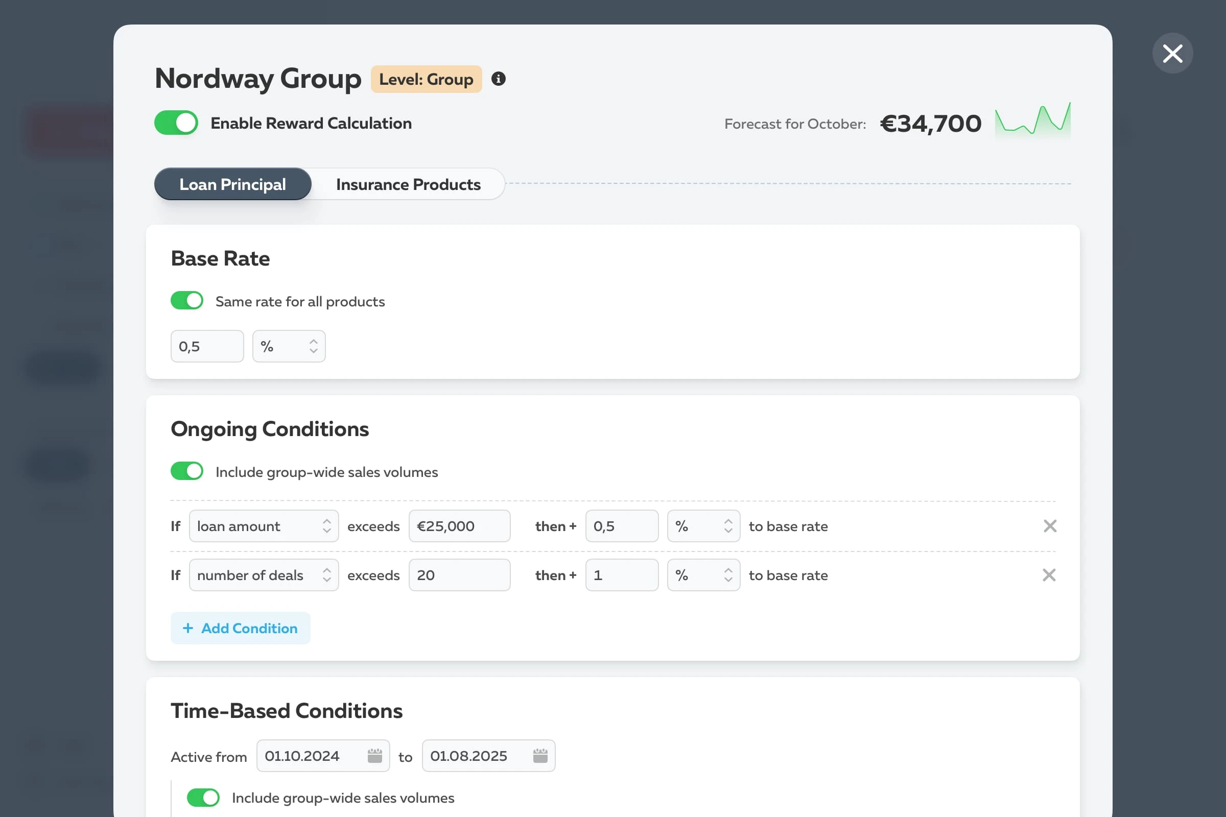Switch to the Insurance Products tab
1226x817 pixels.
[408, 184]
